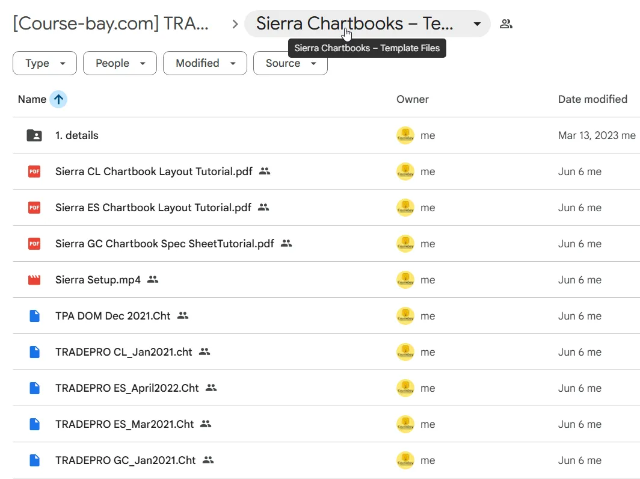The height and width of the screenshot is (479, 640).
Task: Click Jun 6 date for TRADEPRO CL_Jan2021.cht
Action: (580, 352)
